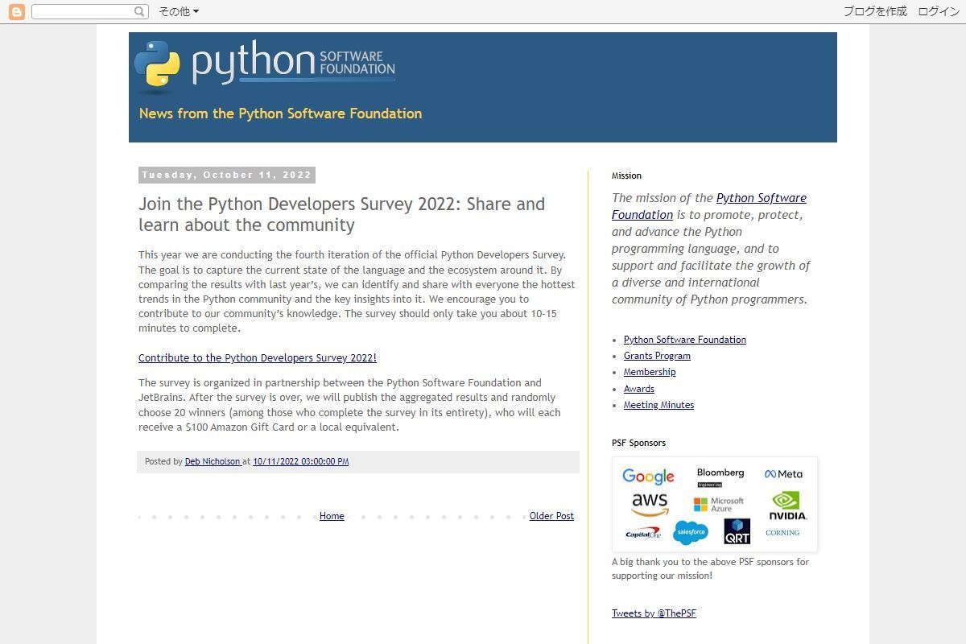Open Deb Nicholson's author profile
The width and height of the screenshot is (966, 644).
pyautogui.click(x=213, y=461)
